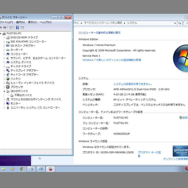Expand the ユニバーサル シリアル バス コントローラー node
Image resolution: width=188 pixels, height=188 pixels.
(x=4, y=108)
